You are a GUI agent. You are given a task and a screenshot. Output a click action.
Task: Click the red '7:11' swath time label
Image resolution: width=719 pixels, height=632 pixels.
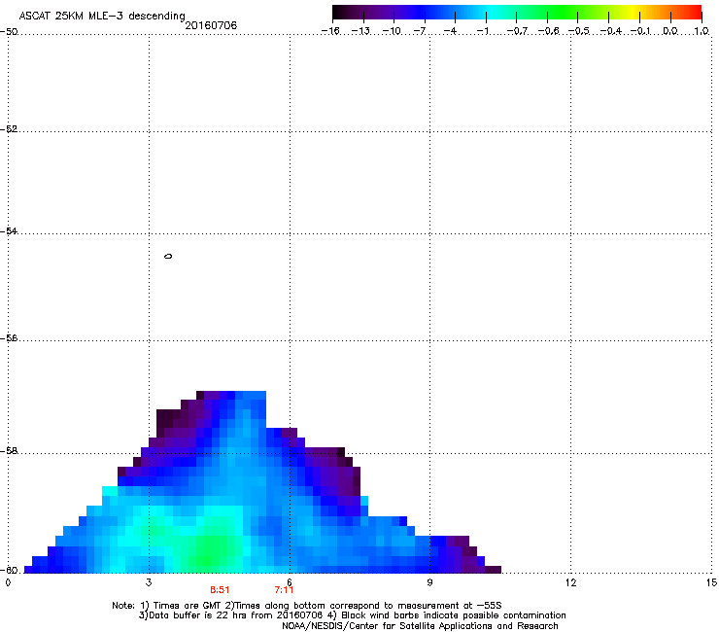284,590
